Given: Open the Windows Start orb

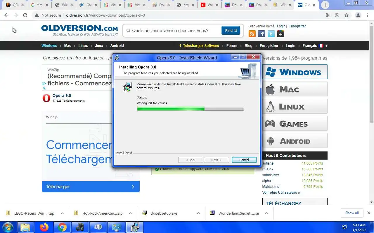Looking at the screenshot, I should coord(7,227).
